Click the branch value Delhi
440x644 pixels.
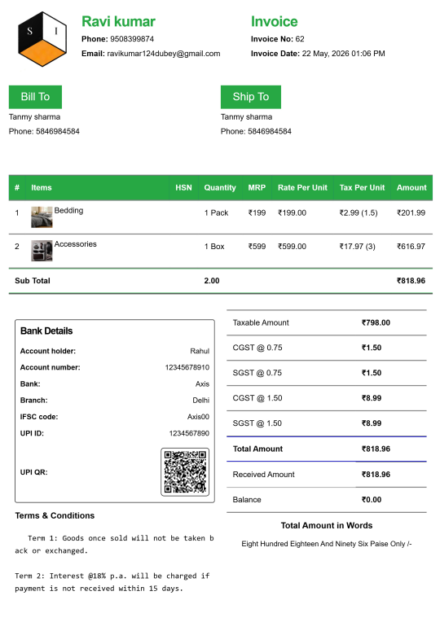(200, 401)
